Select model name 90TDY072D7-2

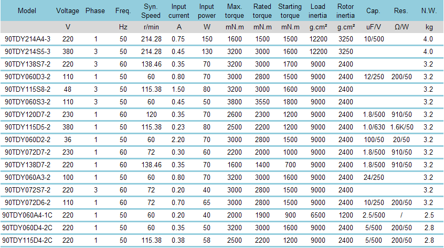(x=27, y=152)
